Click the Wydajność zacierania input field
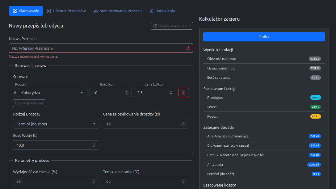The height and width of the screenshot is (189, 336). (52, 182)
